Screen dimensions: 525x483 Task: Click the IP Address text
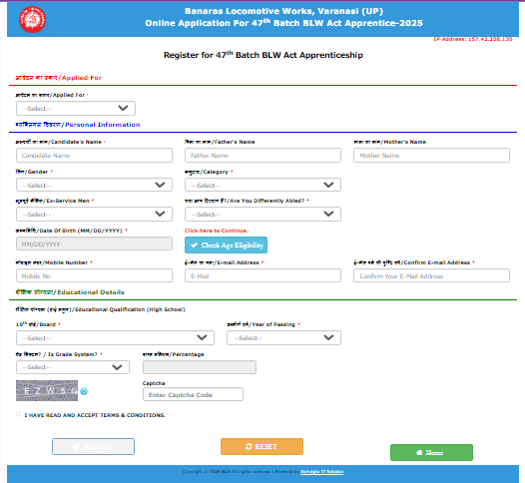tap(473, 39)
